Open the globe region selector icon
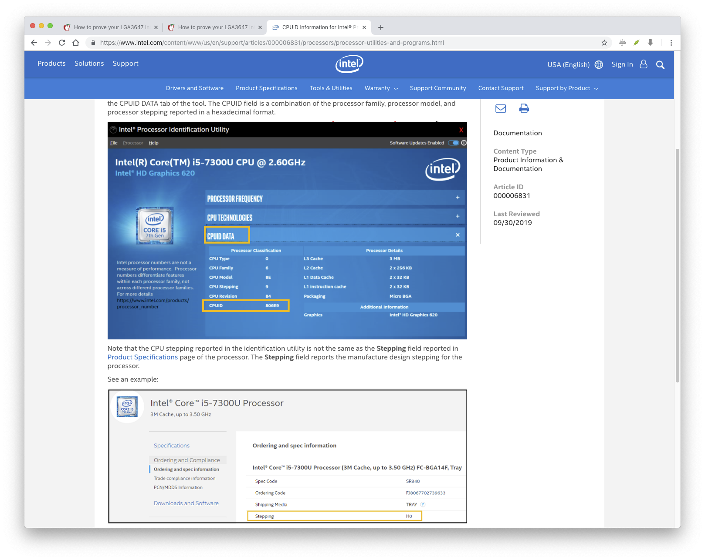 pos(599,64)
